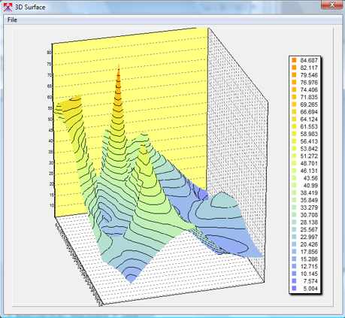Click the green legend swatch beside 35.849
This screenshot has width=345, height=318.
294,200
